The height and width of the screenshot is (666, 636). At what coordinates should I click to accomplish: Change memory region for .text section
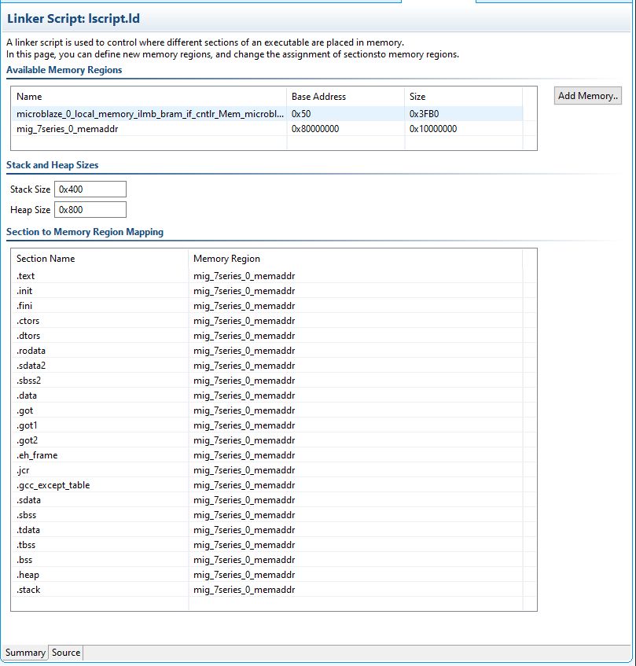click(x=244, y=276)
